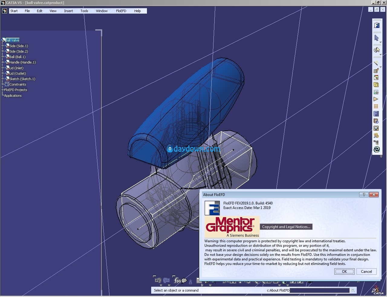Open Copyright and Legal Notices

[x=286, y=227]
